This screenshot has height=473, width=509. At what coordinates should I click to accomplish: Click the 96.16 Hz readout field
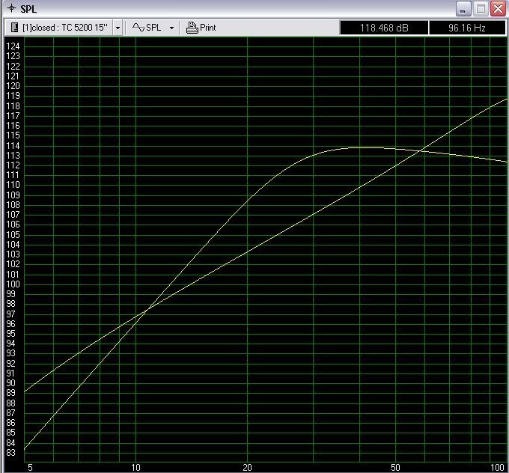pyautogui.click(x=467, y=28)
